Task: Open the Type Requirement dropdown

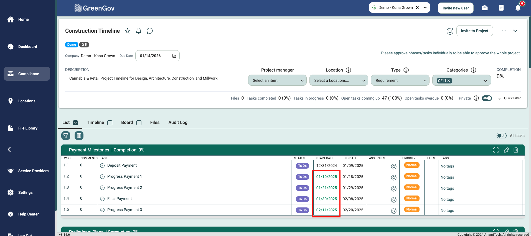Action: coord(400,80)
